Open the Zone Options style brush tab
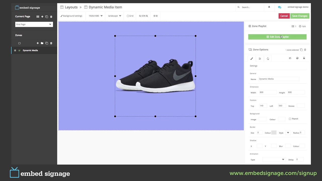The width and height of the screenshot is (322, 181). click(x=252, y=59)
